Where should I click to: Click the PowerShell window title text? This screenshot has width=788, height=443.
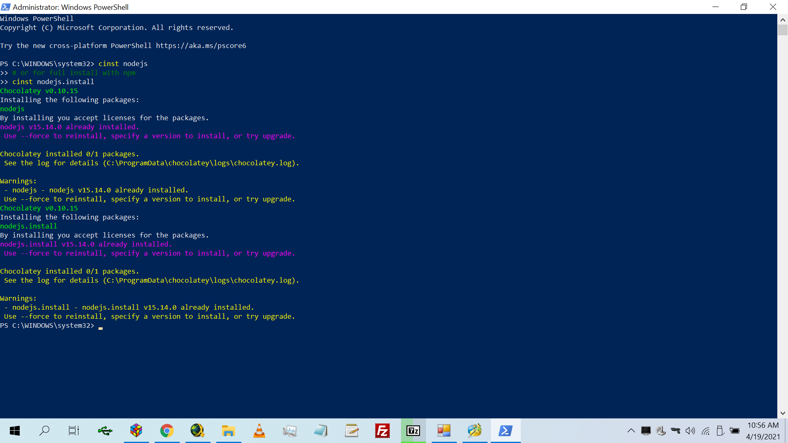click(x=71, y=7)
